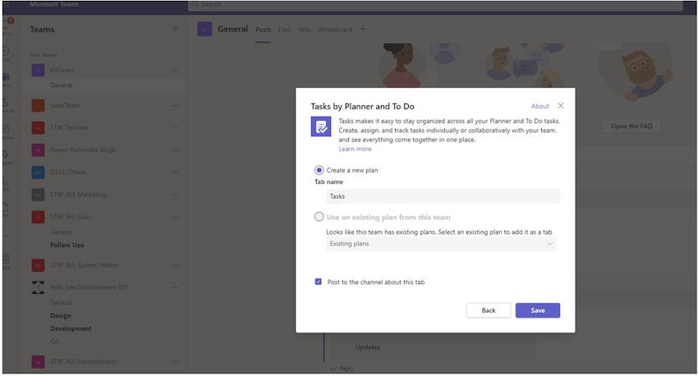Open more options for STW Services

tap(175, 128)
